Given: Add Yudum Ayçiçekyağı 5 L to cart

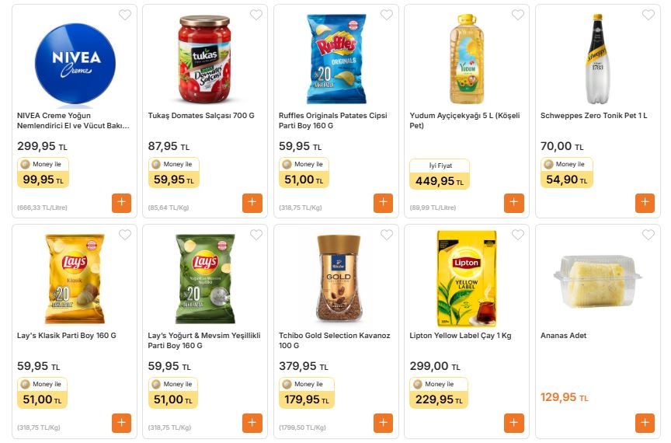Looking at the screenshot, I should 514,203.
